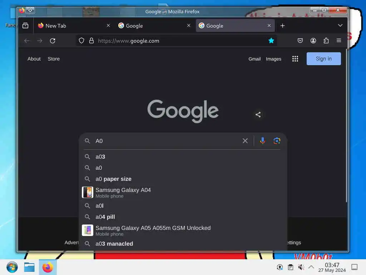Viewport: 366px width, 275px height.
Task: Select the active Google tab
Action: click(235, 26)
